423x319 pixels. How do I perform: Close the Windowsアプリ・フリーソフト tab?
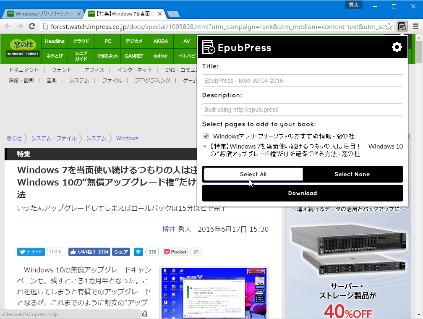point(79,14)
